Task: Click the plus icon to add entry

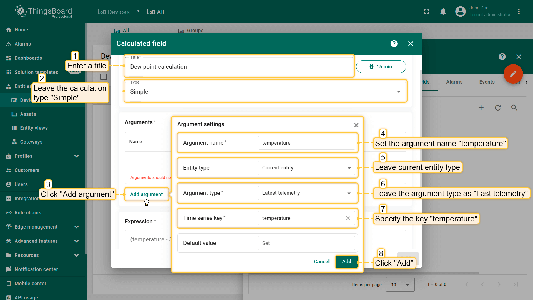Action: pyautogui.click(x=481, y=108)
